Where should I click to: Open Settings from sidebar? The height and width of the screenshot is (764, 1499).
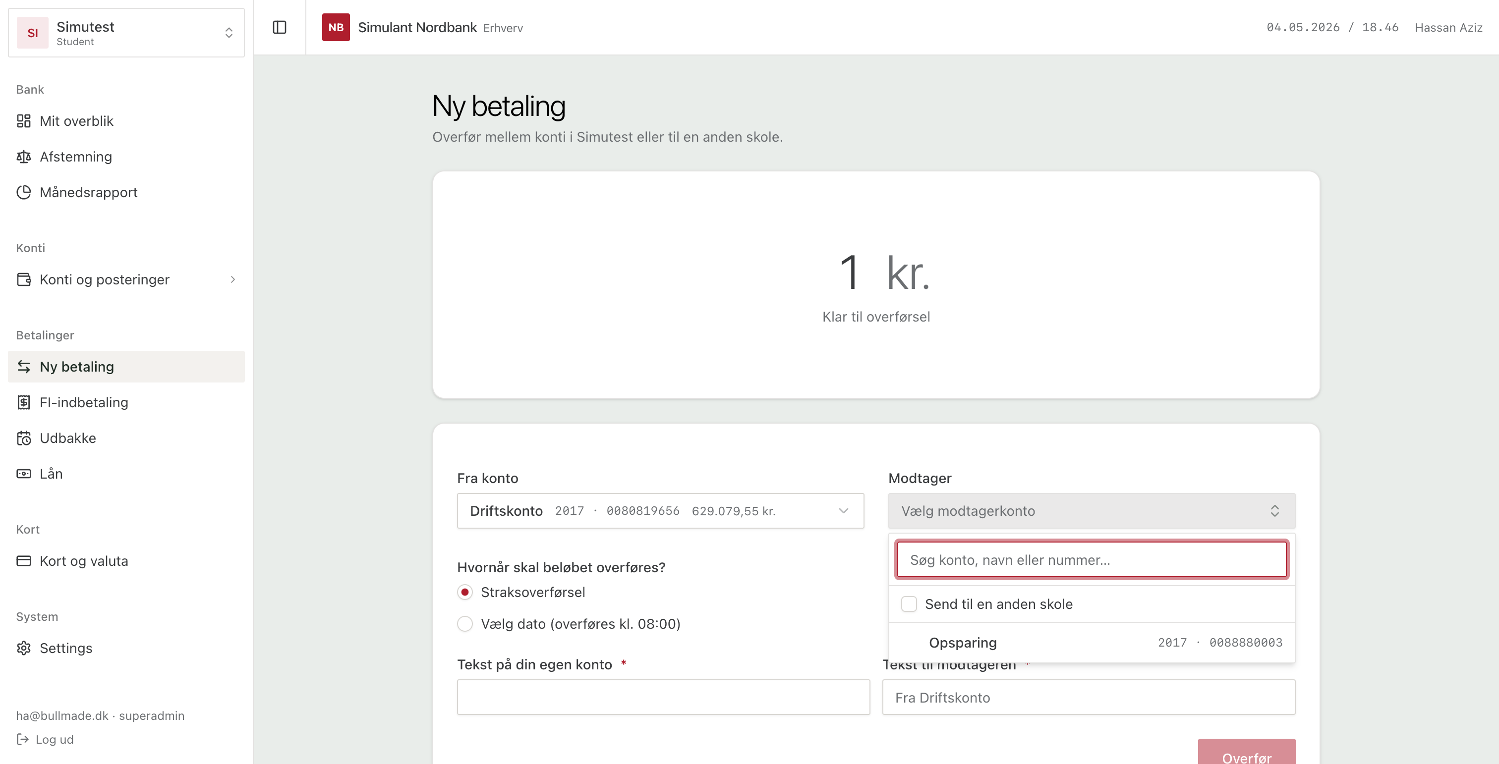click(126, 648)
